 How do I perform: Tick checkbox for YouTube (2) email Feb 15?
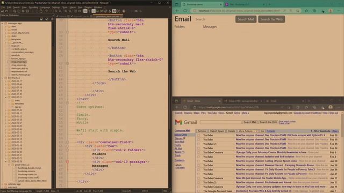(198, 144)
